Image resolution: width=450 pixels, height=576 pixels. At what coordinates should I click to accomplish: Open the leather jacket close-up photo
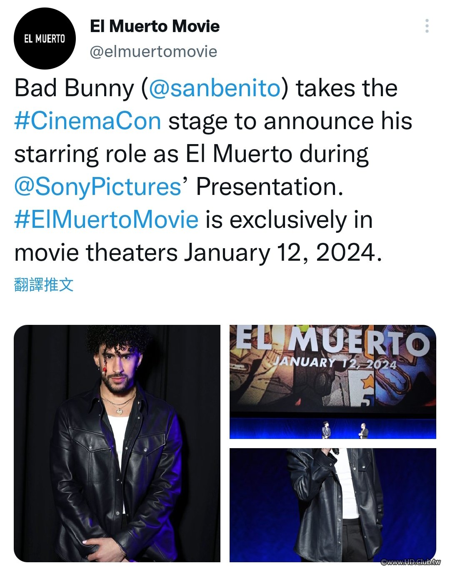coord(333,505)
